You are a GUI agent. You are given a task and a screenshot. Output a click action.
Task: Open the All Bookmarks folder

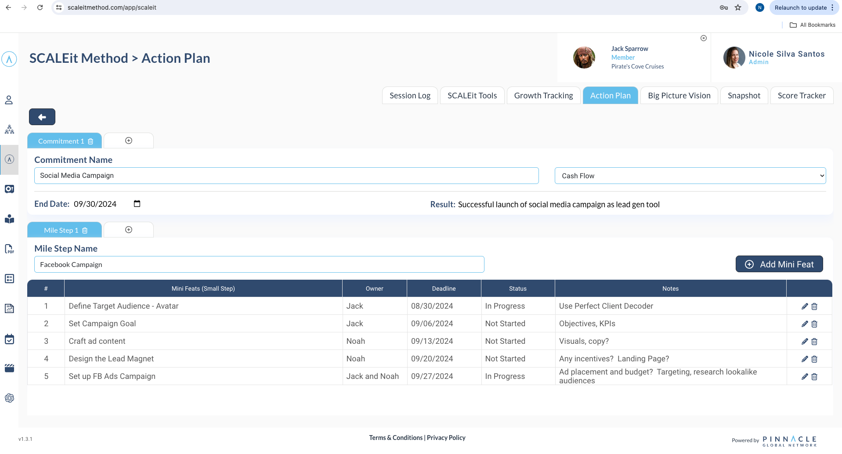point(813,25)
